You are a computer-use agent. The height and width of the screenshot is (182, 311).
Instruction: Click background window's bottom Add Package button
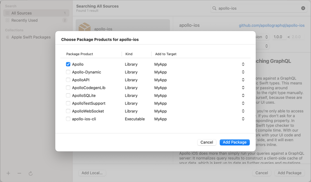290,173
